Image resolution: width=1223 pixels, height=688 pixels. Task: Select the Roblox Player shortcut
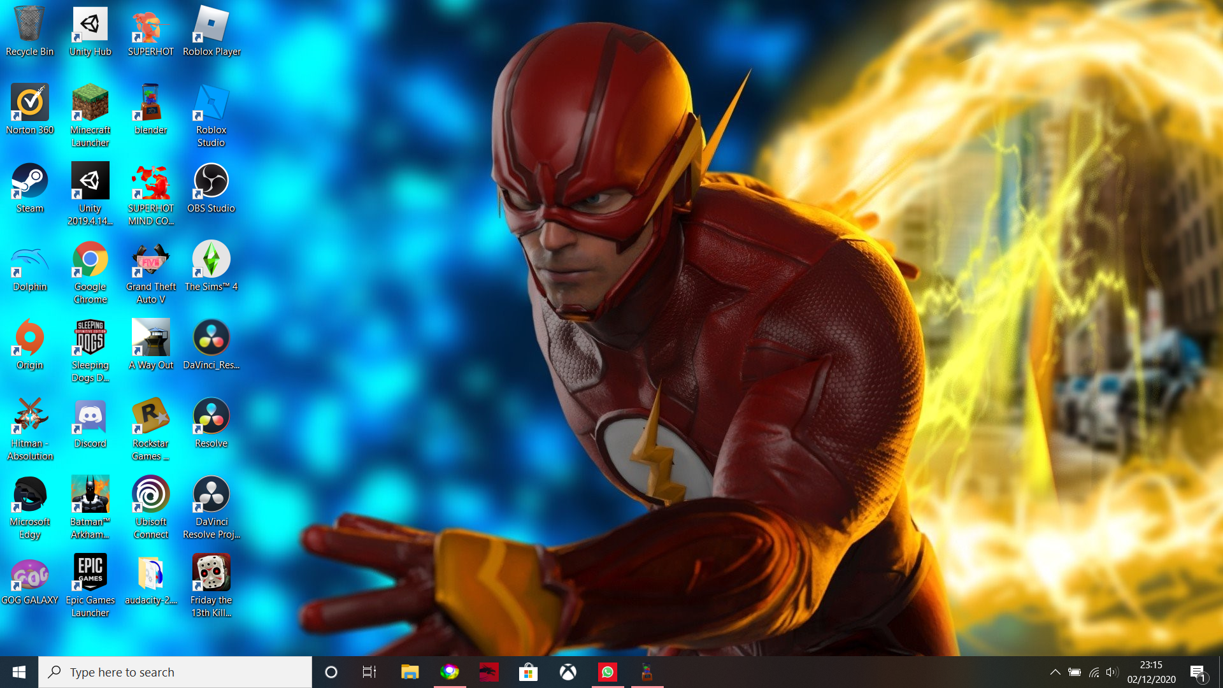point(211,32)
